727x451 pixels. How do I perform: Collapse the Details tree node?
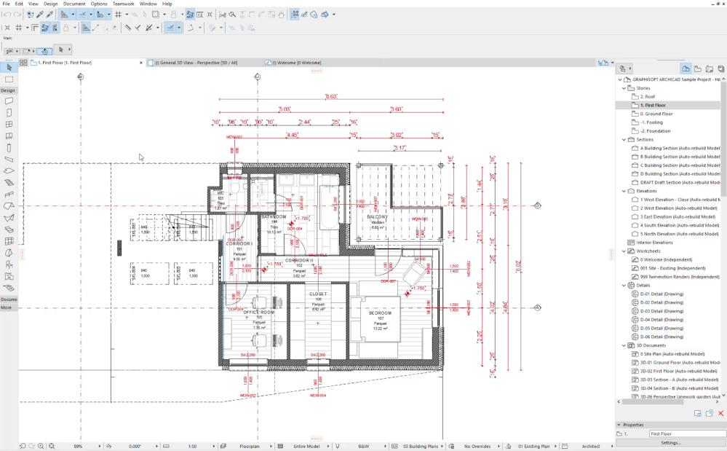[624, 286]
